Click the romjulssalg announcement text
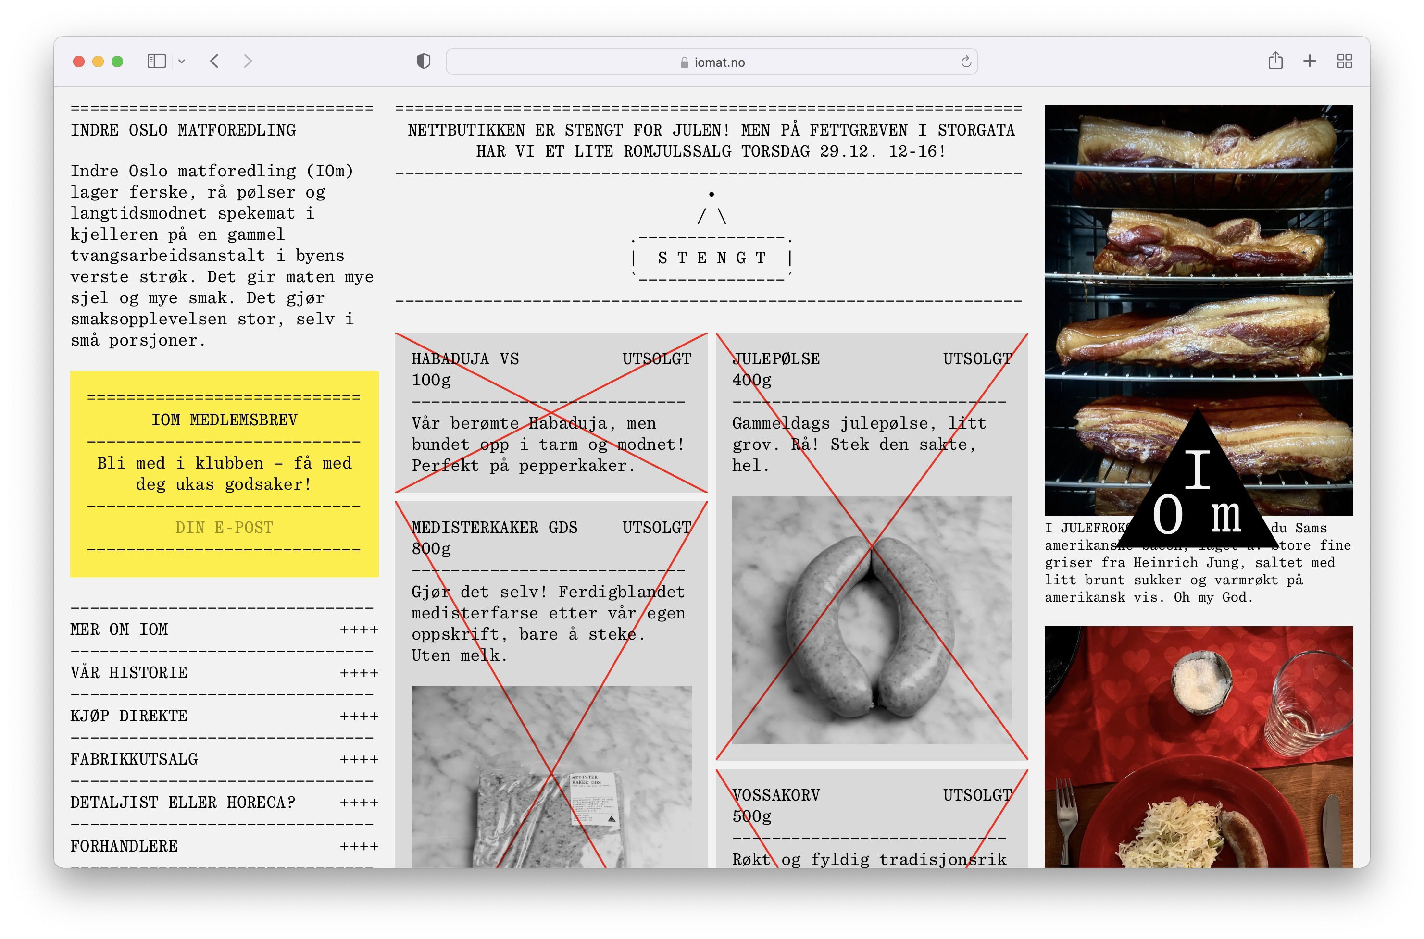Screen dimensions: 1424x939 tap(711, 141)
